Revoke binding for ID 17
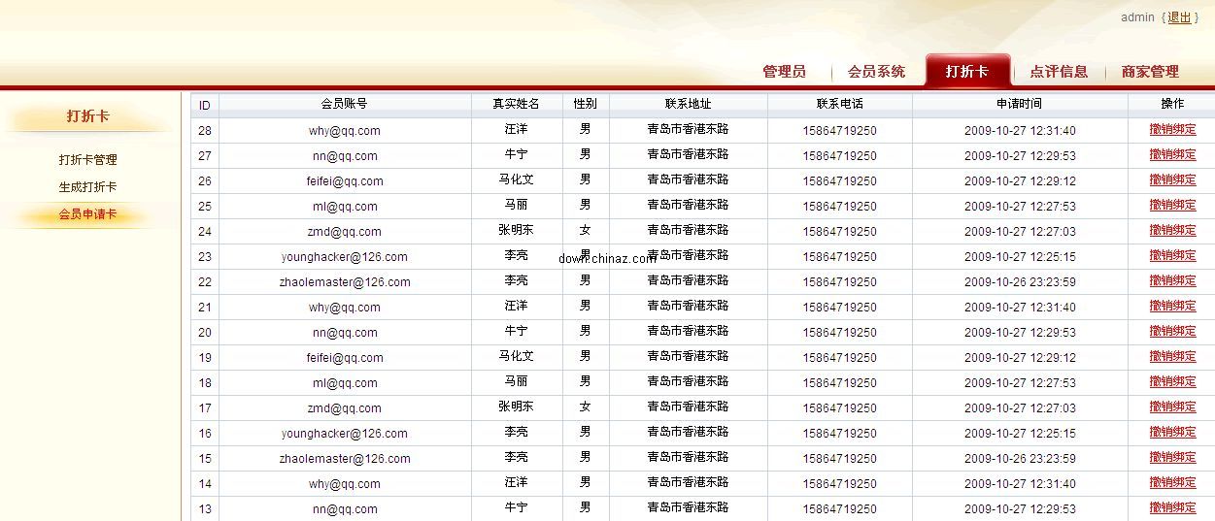The width and height of the screenshot is (1215, 521). (1172, 407)
